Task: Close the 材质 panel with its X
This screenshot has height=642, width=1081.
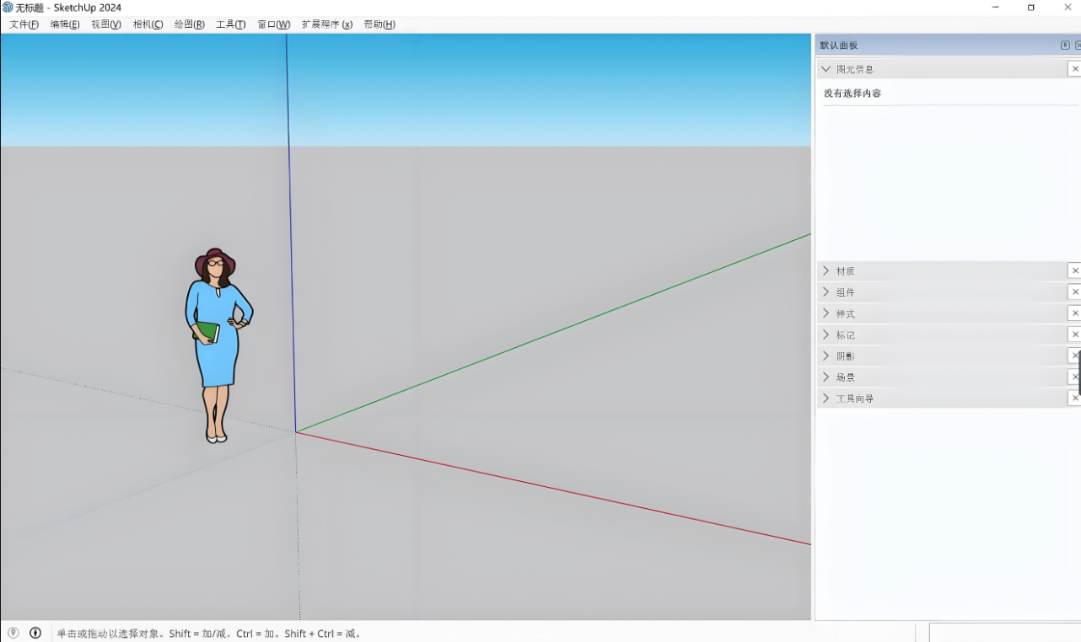Action: (x=1074, y=270)
